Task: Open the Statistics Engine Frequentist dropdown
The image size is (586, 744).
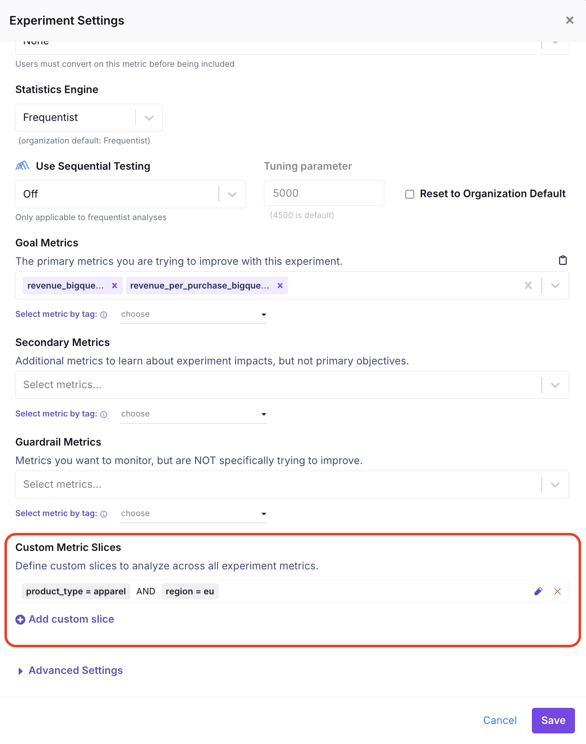Action: pos(89,118)
